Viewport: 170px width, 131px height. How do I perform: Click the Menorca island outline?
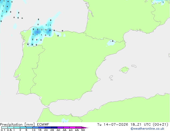pos(134,66)
